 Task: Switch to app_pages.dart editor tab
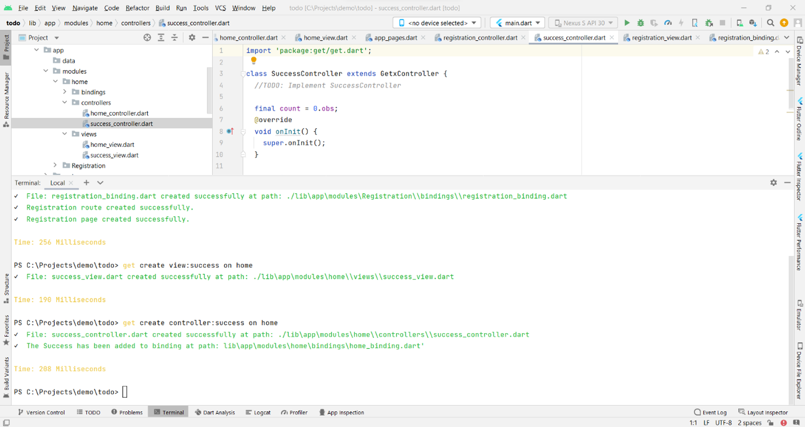click(395, 37)
